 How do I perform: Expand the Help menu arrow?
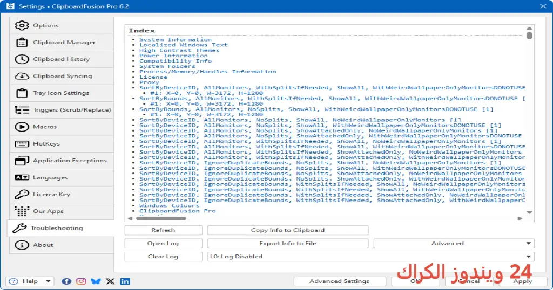(x=48, y=281)
